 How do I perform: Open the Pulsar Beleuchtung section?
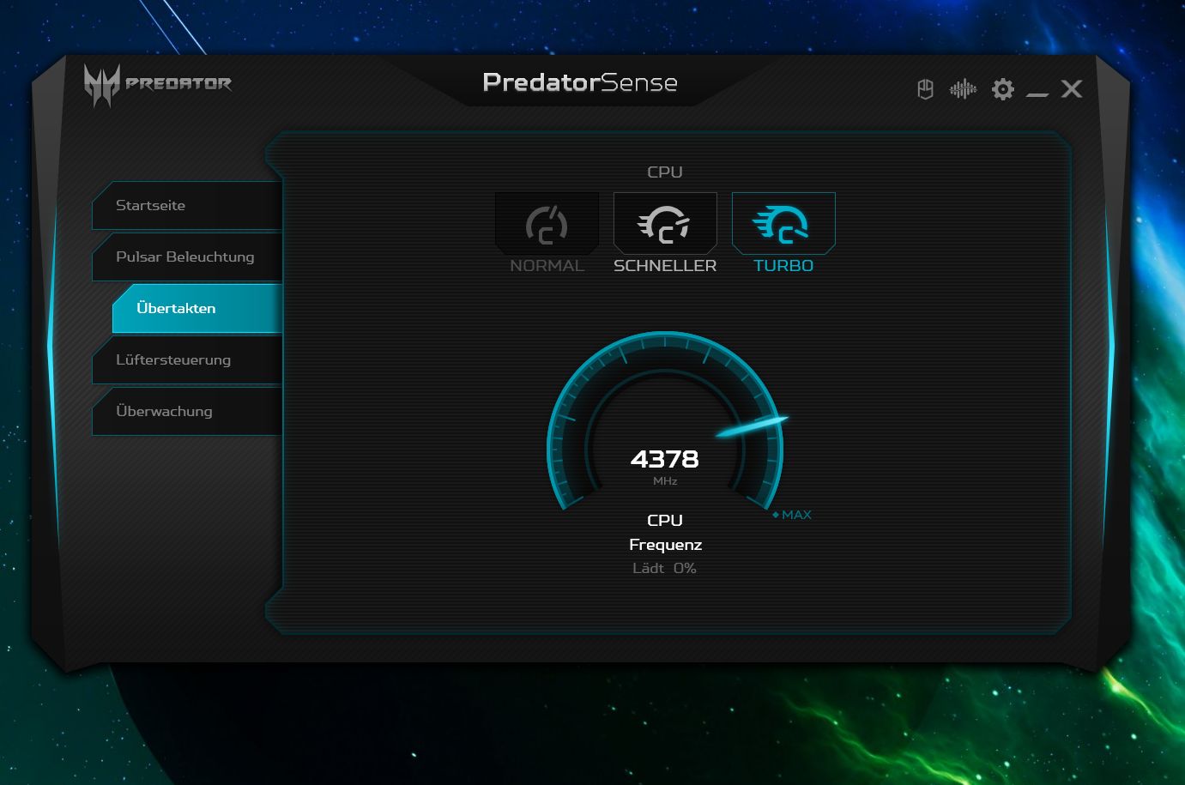pos(187,257)
